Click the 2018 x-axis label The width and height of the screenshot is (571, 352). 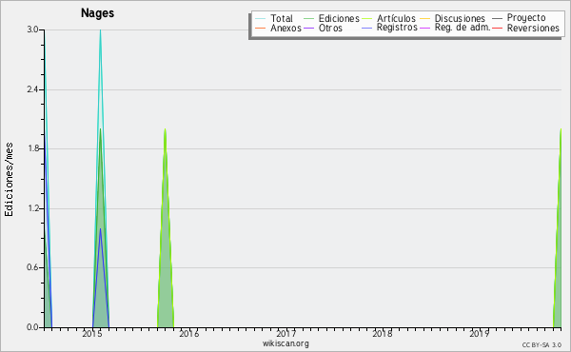[383, 333]
